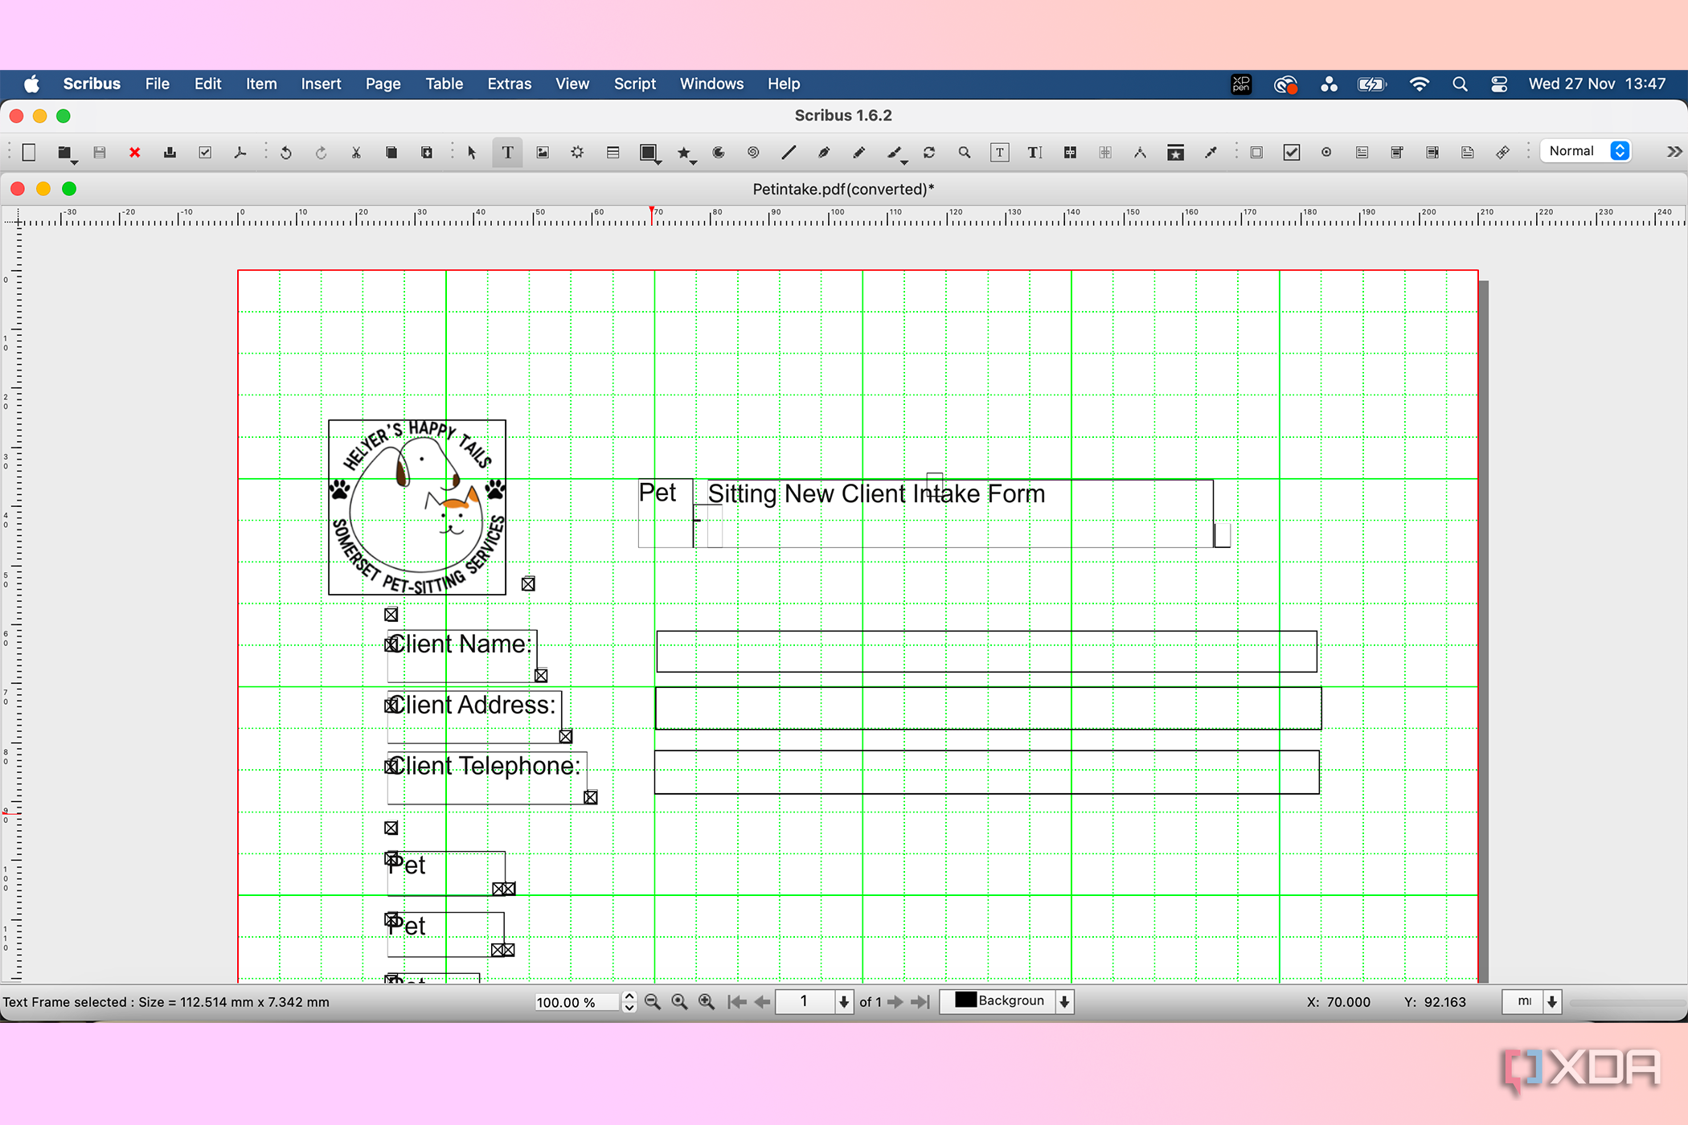Viewport: 1688px width, 1125px height.
Task: Select the Image Frame tool
Action: (543, 153)
